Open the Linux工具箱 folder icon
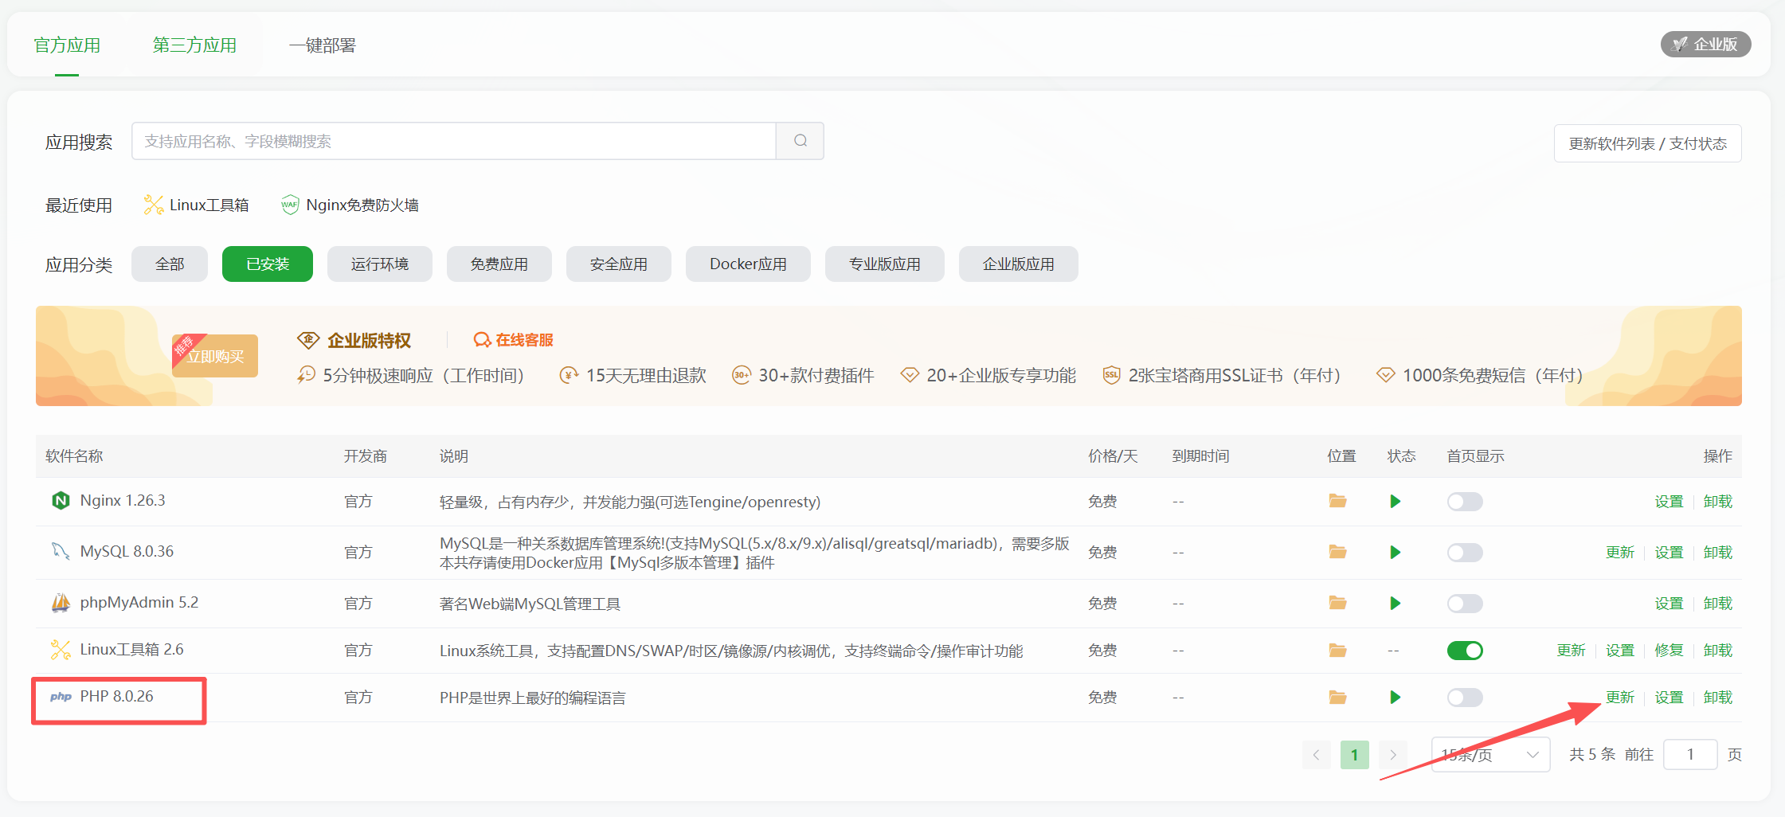 1337,651
